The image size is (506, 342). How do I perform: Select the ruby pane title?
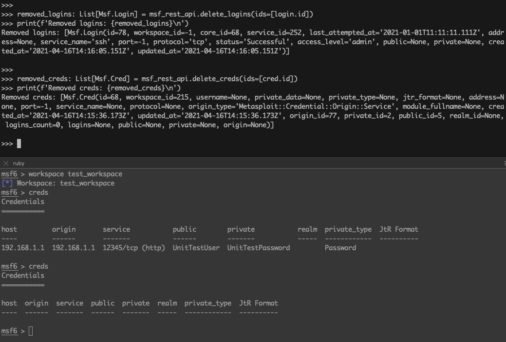point(19,164)
